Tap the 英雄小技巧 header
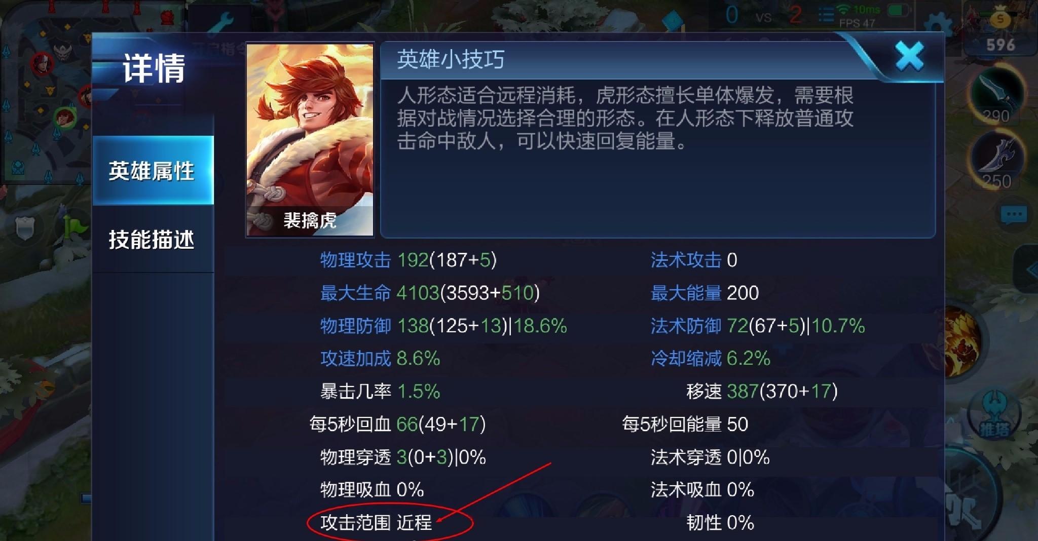Viewport: 1038px width, 541px height. tap(451, 60)
